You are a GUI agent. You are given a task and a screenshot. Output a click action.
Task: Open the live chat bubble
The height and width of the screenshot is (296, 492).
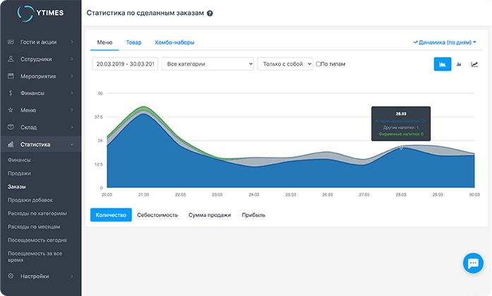pyautogui.click(x=472, y=264)
